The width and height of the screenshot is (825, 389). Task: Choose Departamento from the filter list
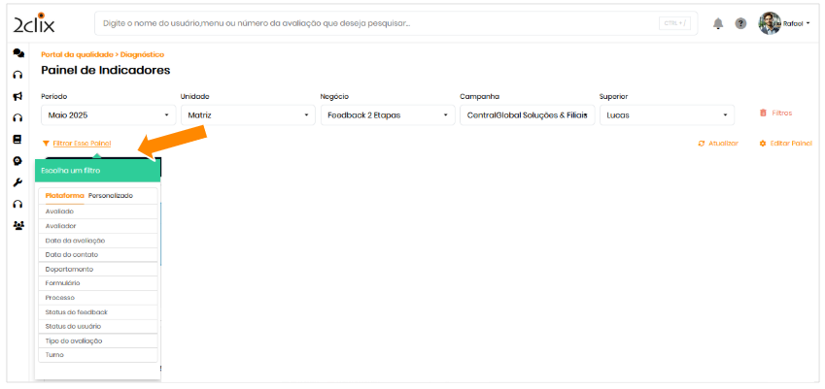69,269
